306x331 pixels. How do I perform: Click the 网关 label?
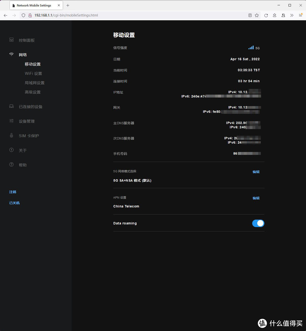[x=117, y=108]
